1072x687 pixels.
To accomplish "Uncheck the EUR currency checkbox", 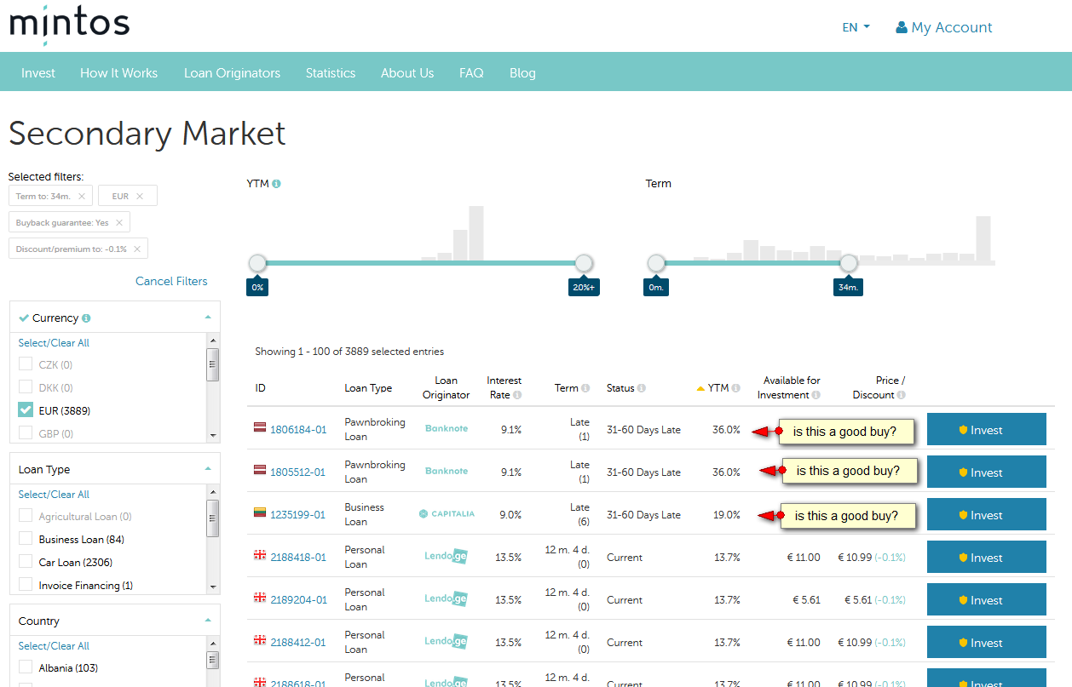I will coord(26,410).
